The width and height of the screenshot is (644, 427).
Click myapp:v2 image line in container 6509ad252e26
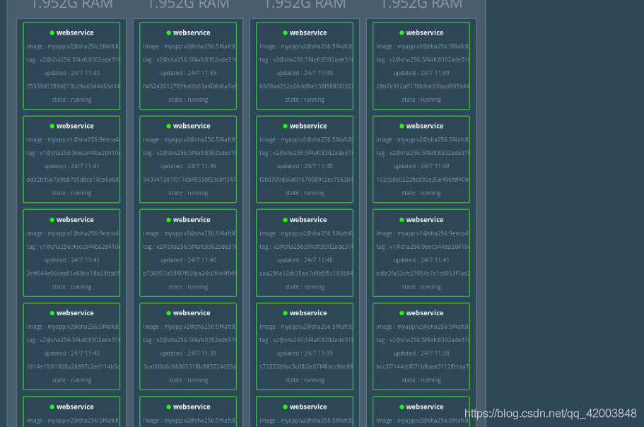[306, 47]
